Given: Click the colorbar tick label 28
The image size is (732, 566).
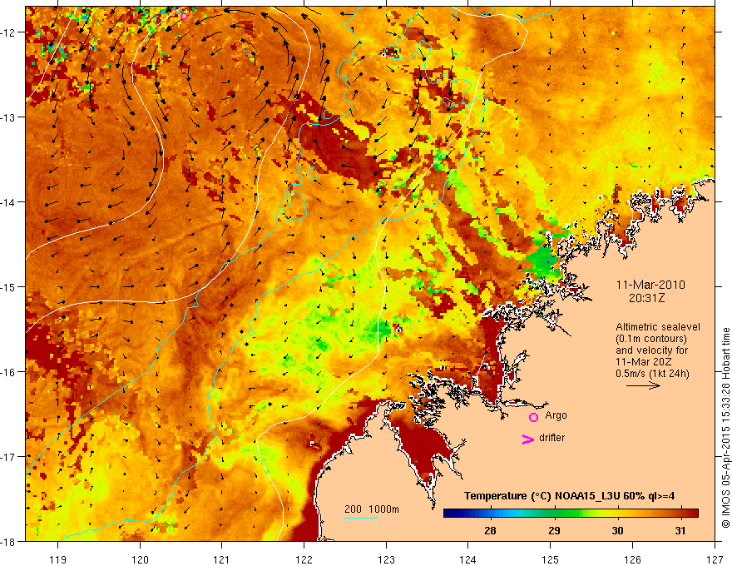Looking at the screenshot, I should pyautogui.click(x=490, y=530).
